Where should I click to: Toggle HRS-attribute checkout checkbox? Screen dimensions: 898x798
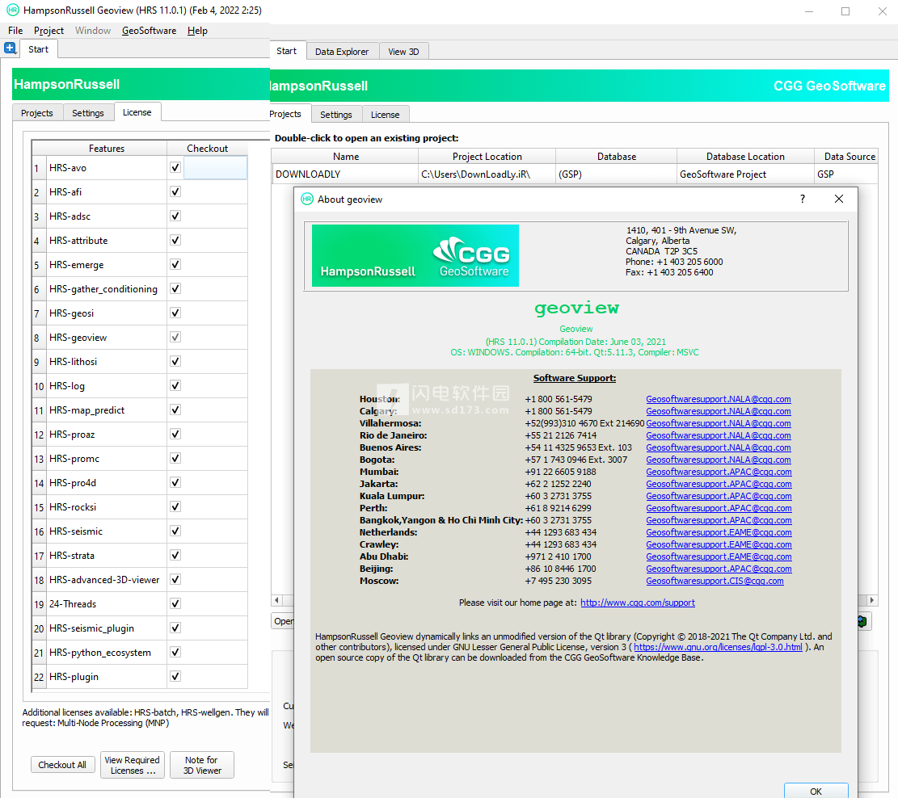(x=175, y=240)
